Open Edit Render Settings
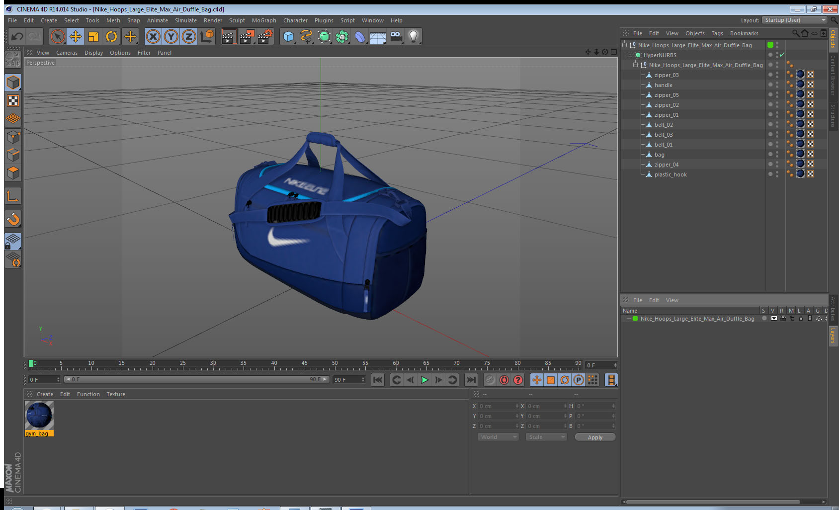Image resolution: width=839 pixels, height=510 pixels. click(x=265, y=36)
